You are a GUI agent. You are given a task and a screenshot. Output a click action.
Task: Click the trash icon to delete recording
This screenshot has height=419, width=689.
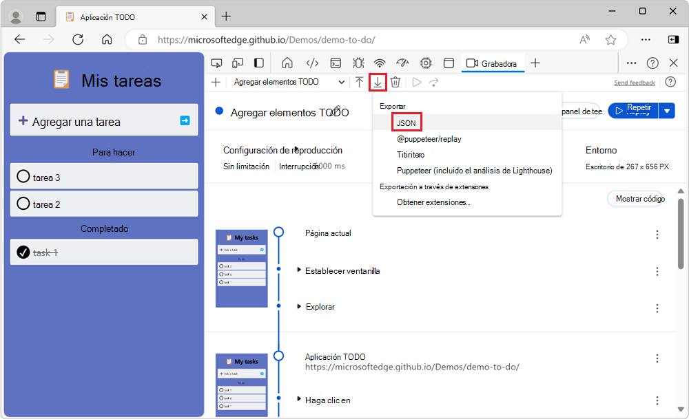tap(395, 82)
